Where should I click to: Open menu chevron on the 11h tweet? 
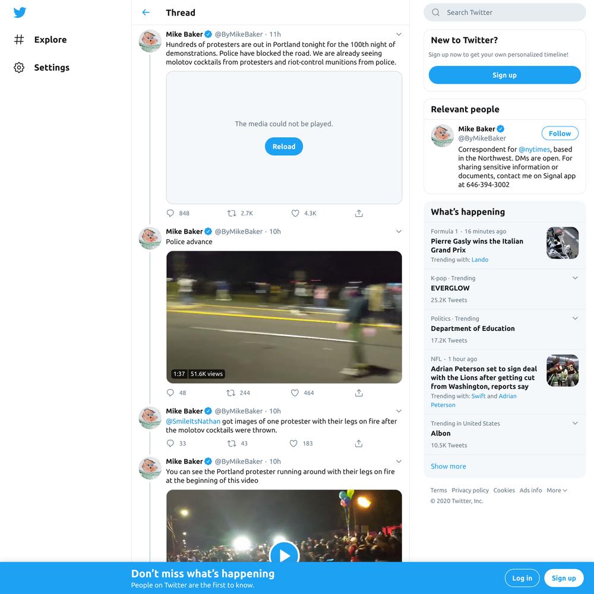click(399, 34)
